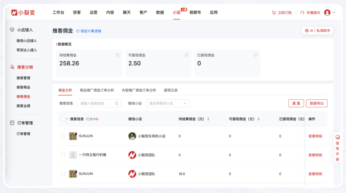Sort by 可提现佣金（元） column arrows
346x193 pixels.
click(259, 119)
